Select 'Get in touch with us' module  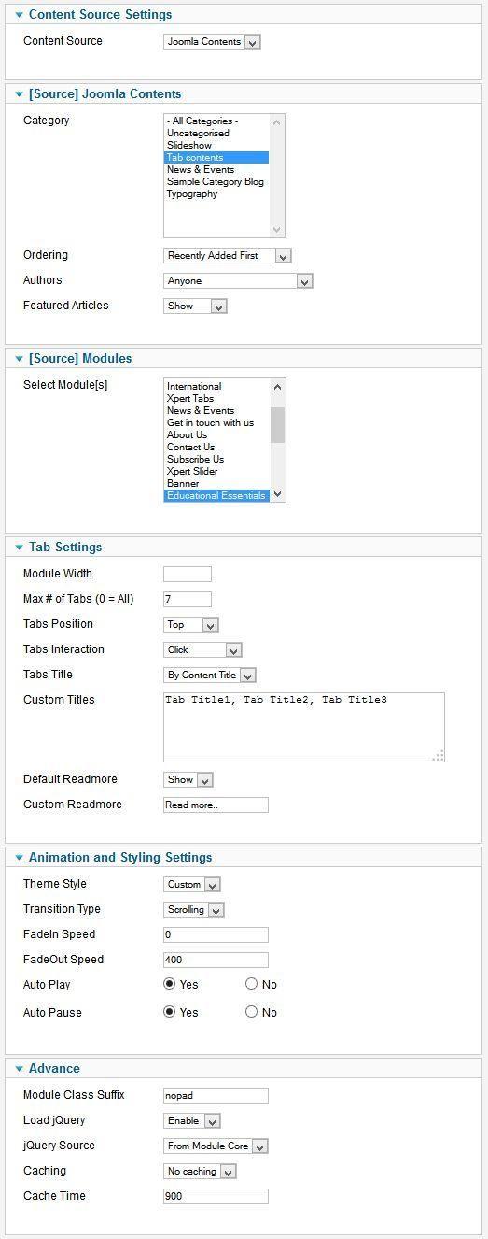(x=216, y=423)
